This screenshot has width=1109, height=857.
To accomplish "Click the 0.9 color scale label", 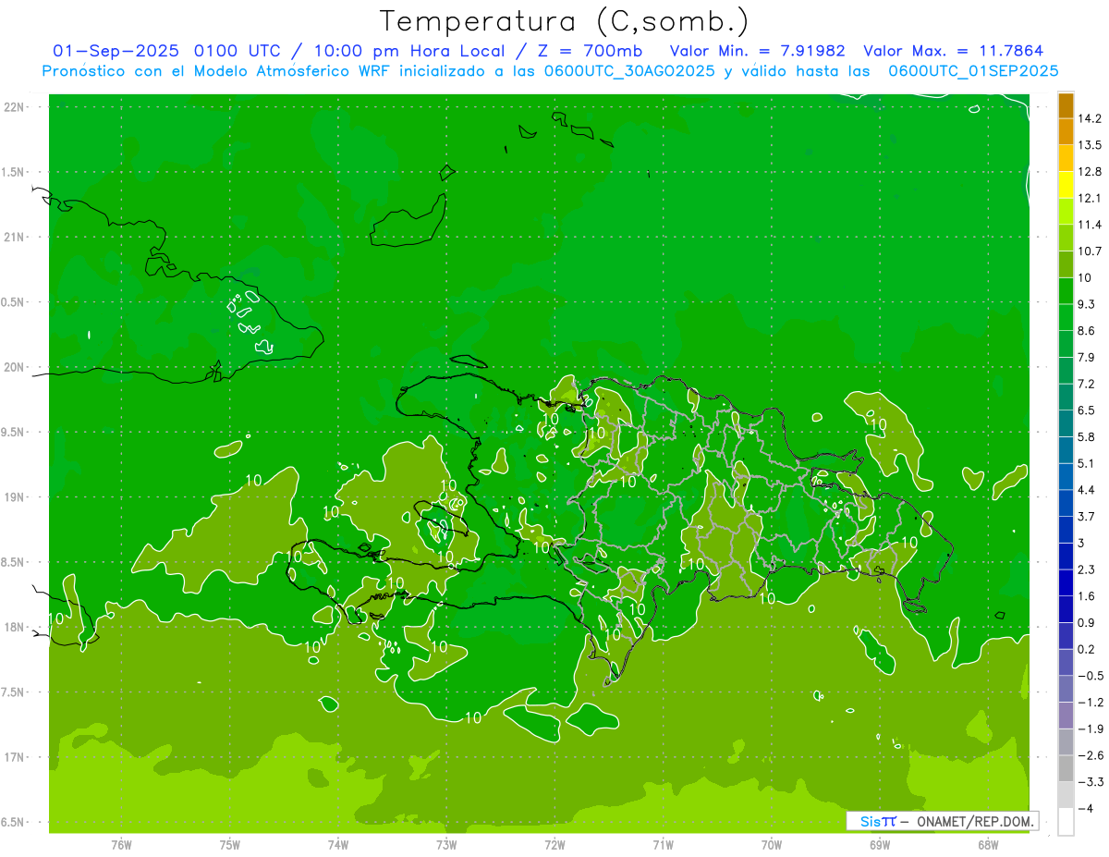I will [x=1087, y=622].
